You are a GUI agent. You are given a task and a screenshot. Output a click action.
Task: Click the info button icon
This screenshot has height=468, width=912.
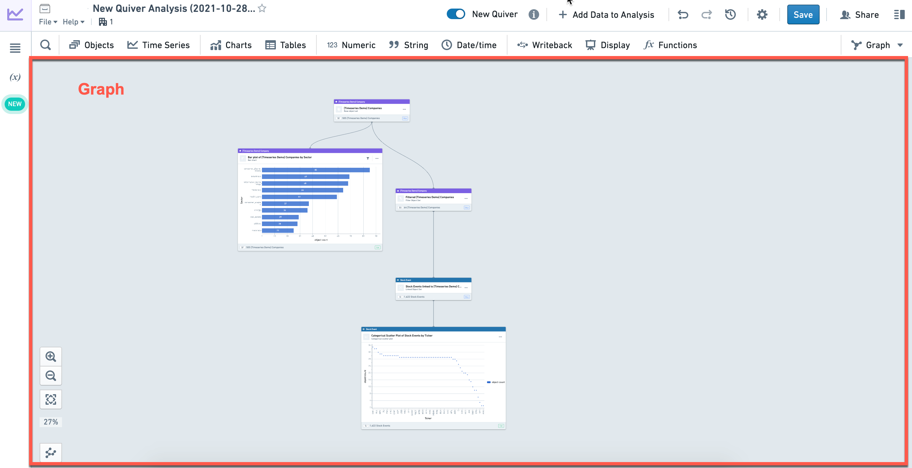(533, 14)
